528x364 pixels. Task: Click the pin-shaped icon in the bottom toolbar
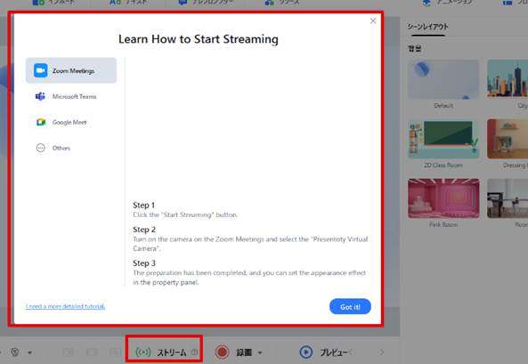point(14,352)
